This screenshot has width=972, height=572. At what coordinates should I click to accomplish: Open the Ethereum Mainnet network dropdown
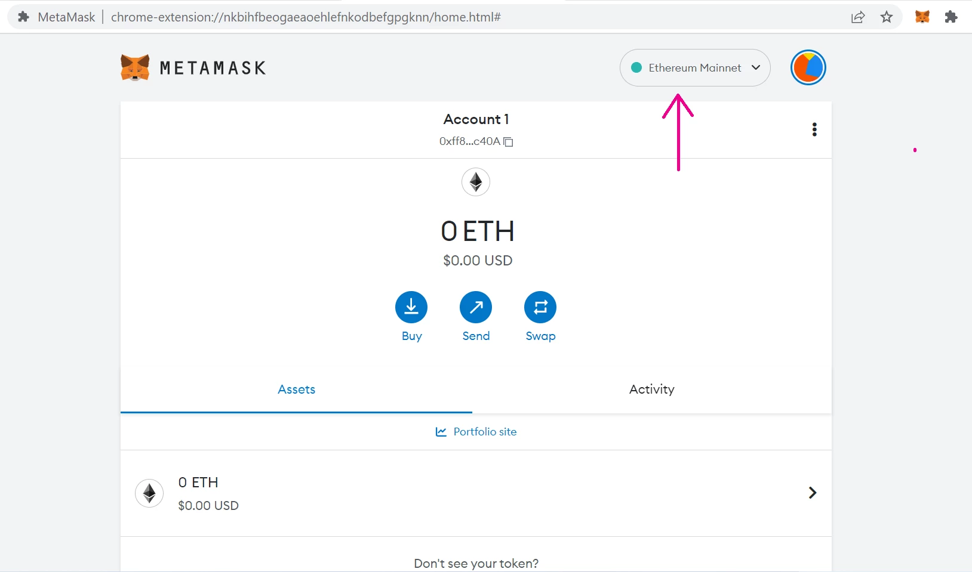(x=695, y=67)
